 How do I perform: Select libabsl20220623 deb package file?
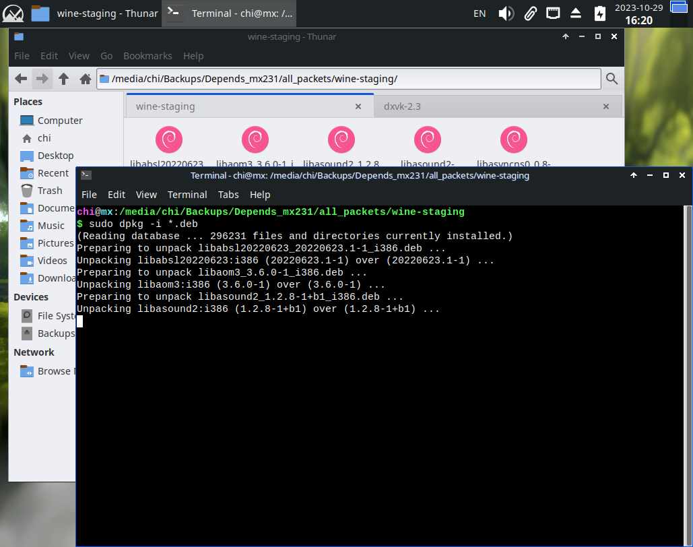pos(169,146)
